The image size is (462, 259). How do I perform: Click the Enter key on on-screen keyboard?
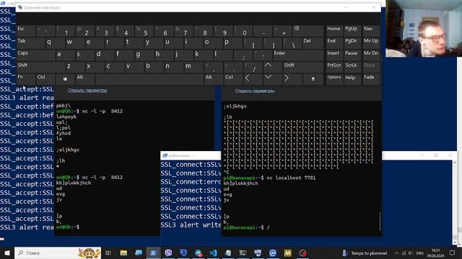point(298,55)
